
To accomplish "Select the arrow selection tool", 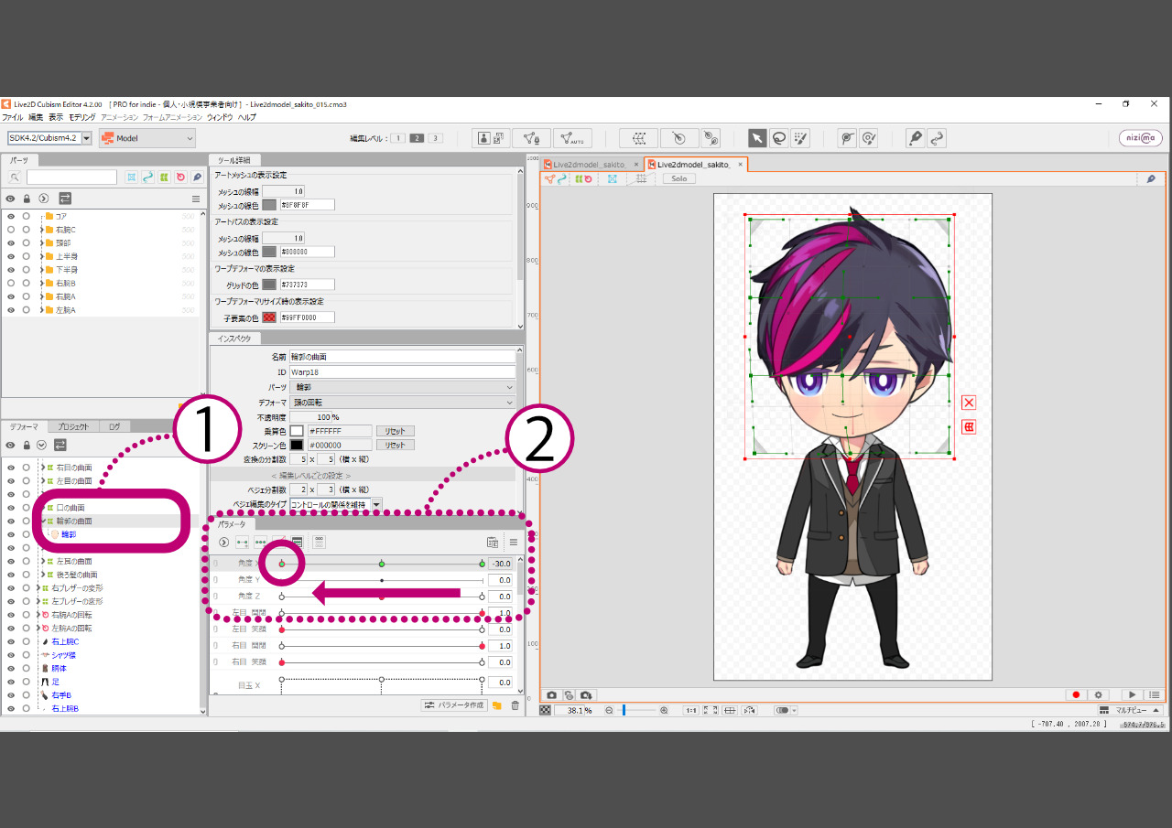I will (757, 138).
